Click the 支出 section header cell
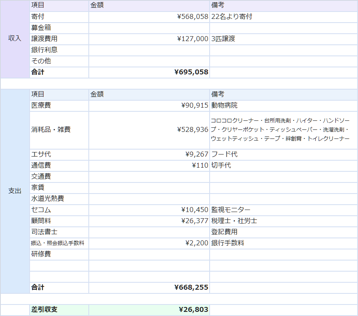Image resolution: width=358 pixels, height=316 pixels. point(15,191)
